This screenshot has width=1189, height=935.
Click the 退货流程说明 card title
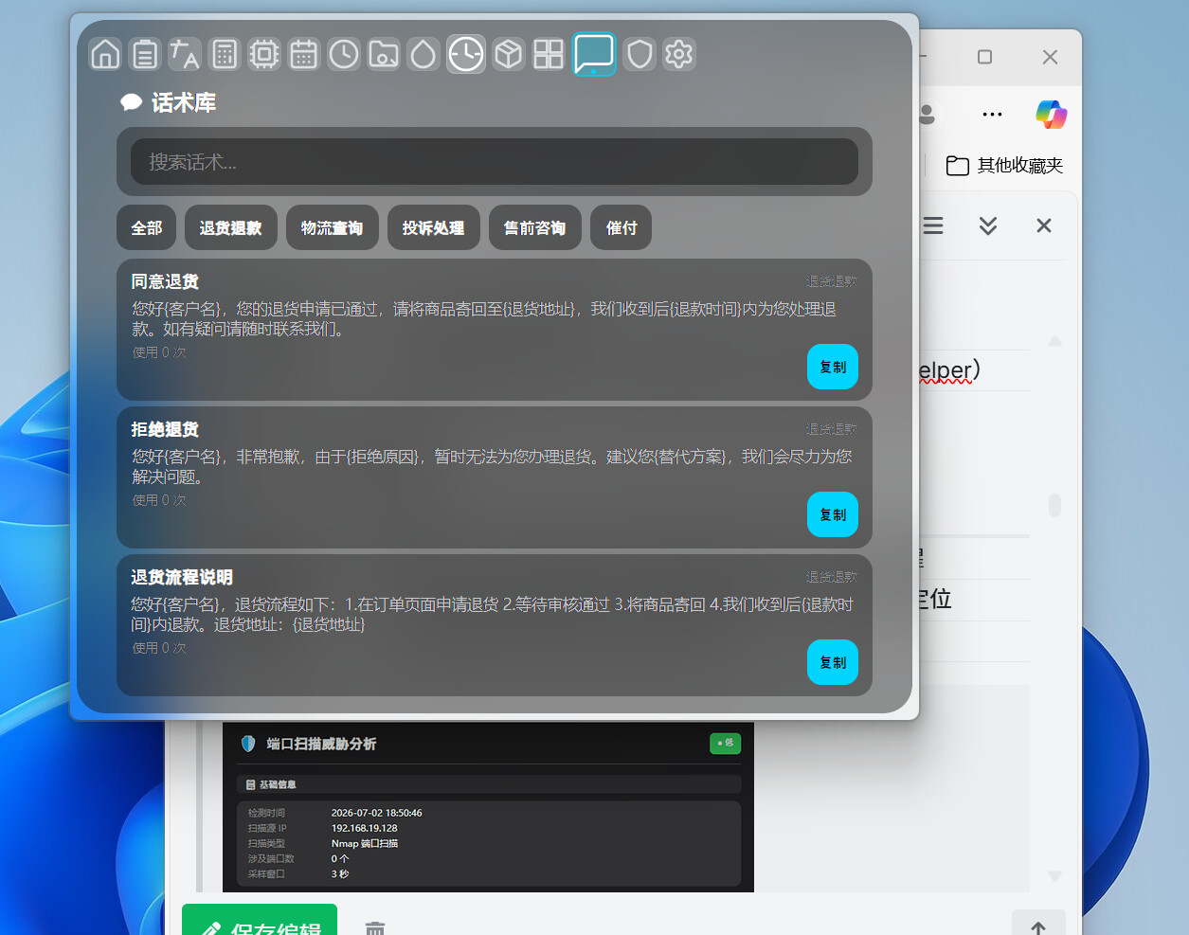[182, 577]
